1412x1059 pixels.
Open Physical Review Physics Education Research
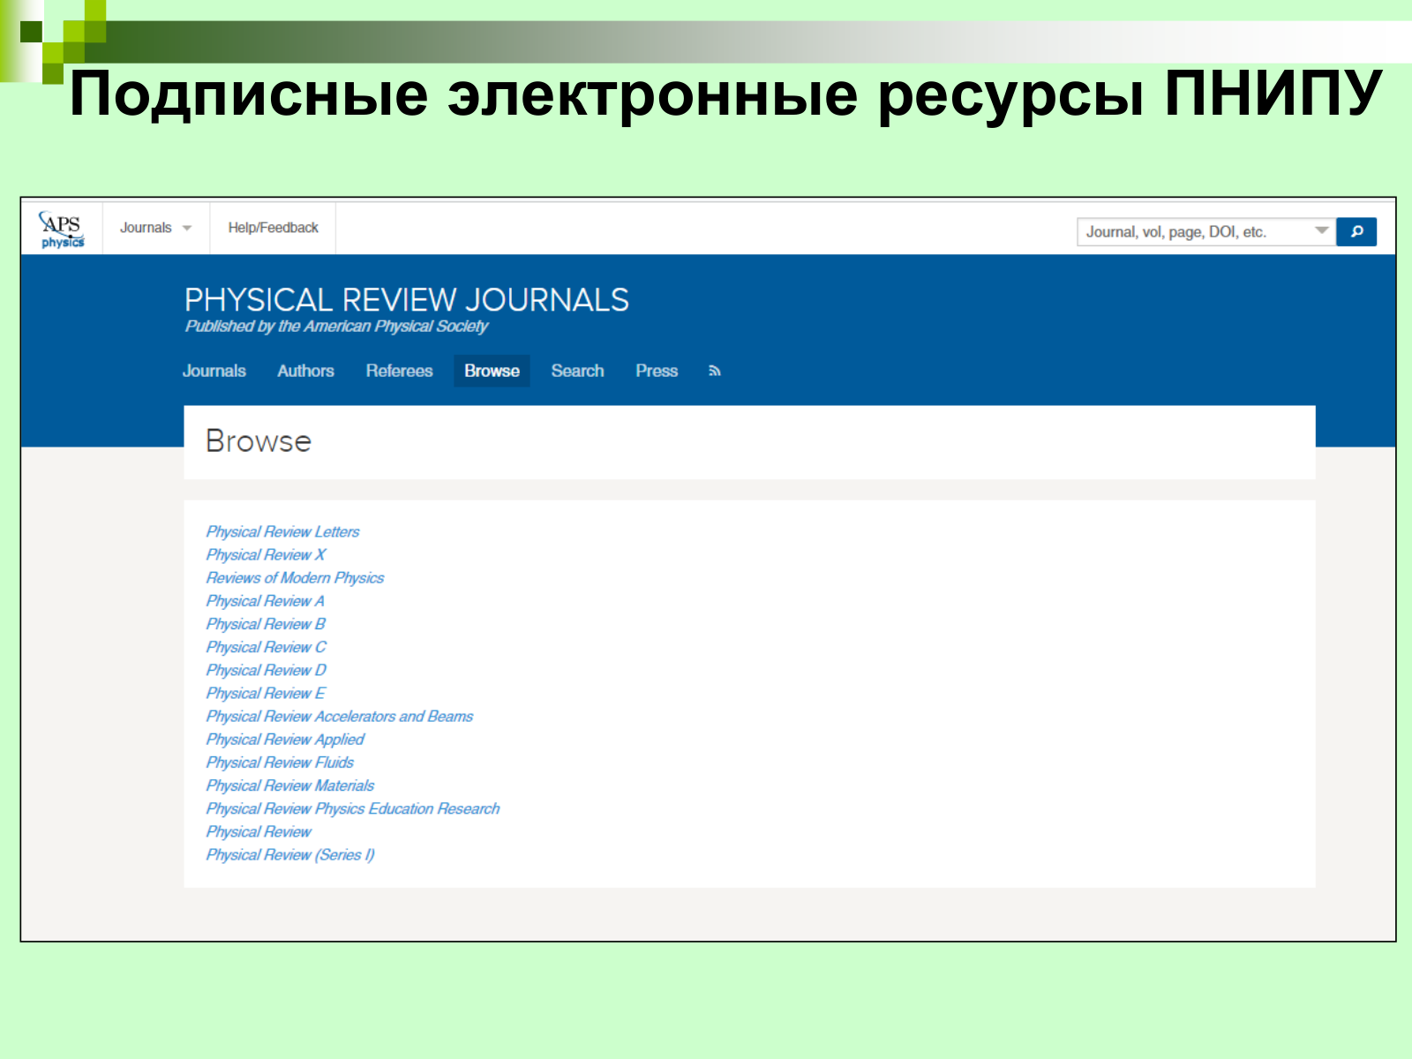point(353,808)
